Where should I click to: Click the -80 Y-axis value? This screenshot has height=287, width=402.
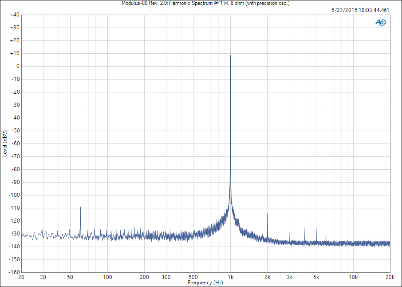coord(16,169)
